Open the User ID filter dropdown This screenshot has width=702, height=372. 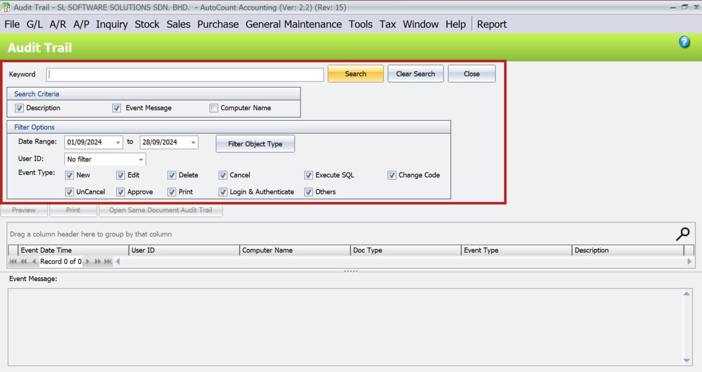pyautogui.click(x=141, y=159)
